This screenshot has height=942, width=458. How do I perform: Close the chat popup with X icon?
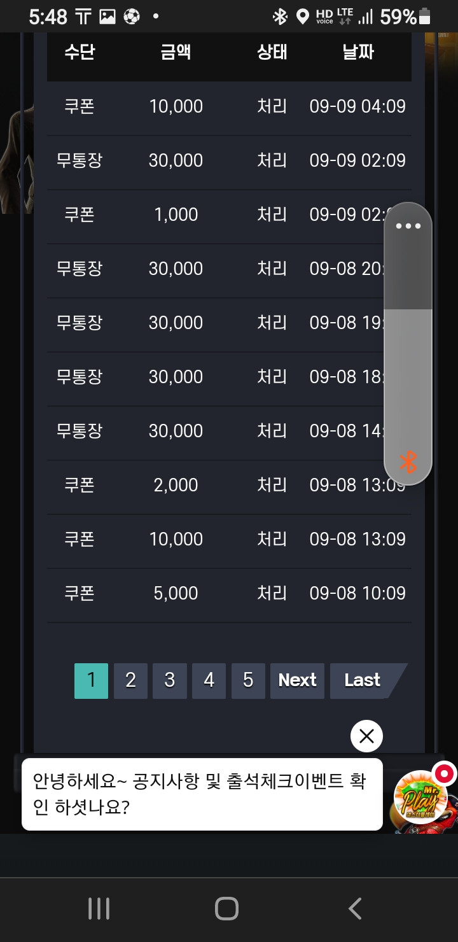[x=366, y=736]
